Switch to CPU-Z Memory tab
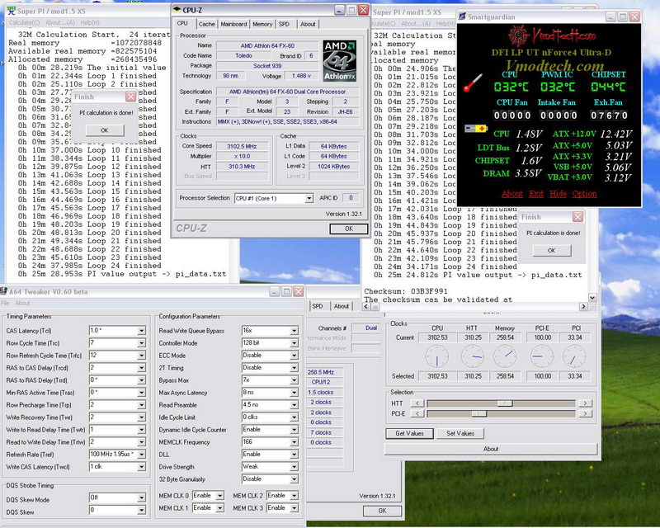The height and width of the screenshot is (528, 660). click(x=262, y=24)
